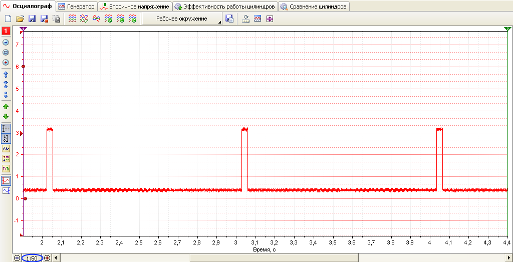513x262 pixels.
Task: Create a new file with blank page icon
Action: coord(8,19)
